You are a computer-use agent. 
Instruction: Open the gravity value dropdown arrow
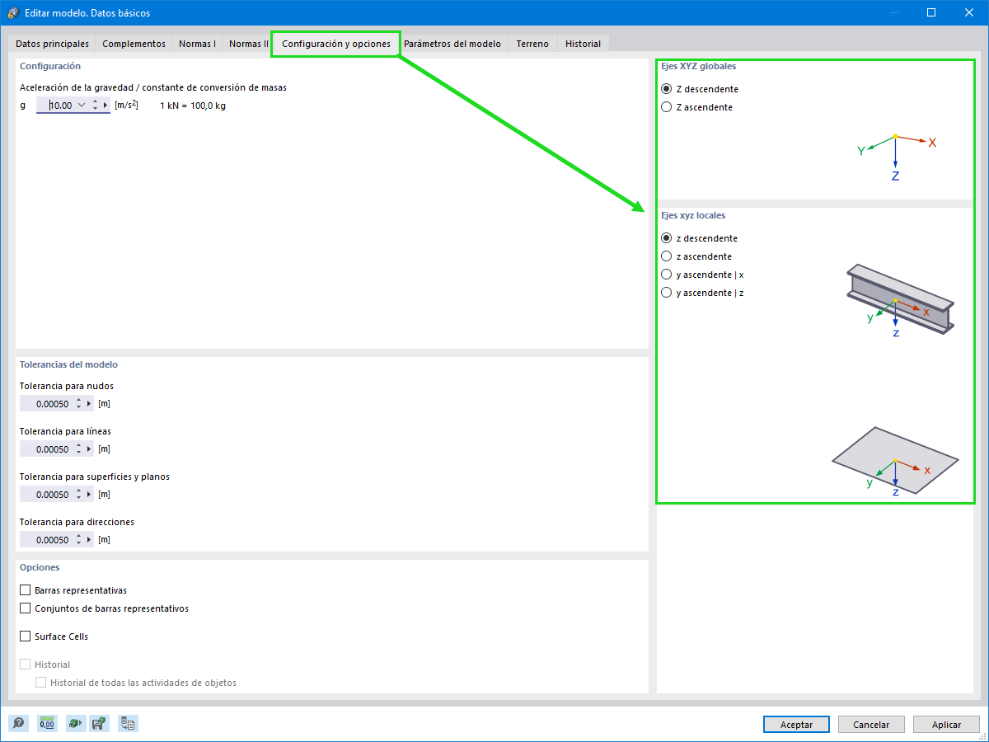tap(82, 106)
